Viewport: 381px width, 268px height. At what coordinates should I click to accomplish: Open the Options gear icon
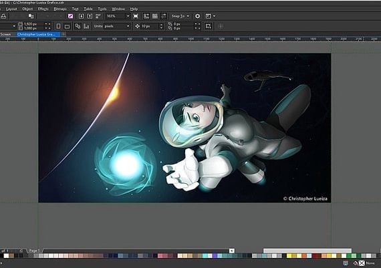[198, 16]
